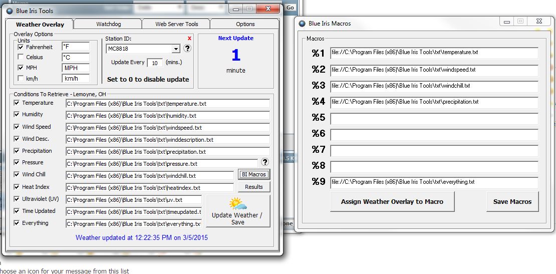Screen dimensions: 556x274
Task: Click the empty %5 macro field
Action: tap(434, 118)
